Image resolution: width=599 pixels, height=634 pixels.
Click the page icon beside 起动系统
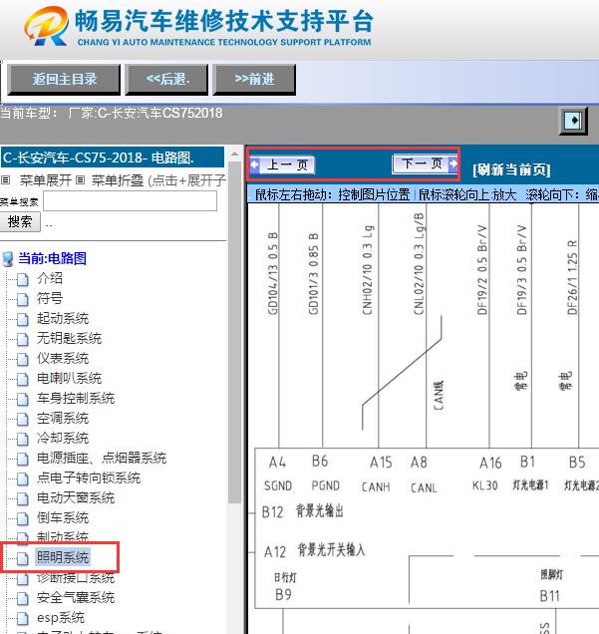point(23,319)
